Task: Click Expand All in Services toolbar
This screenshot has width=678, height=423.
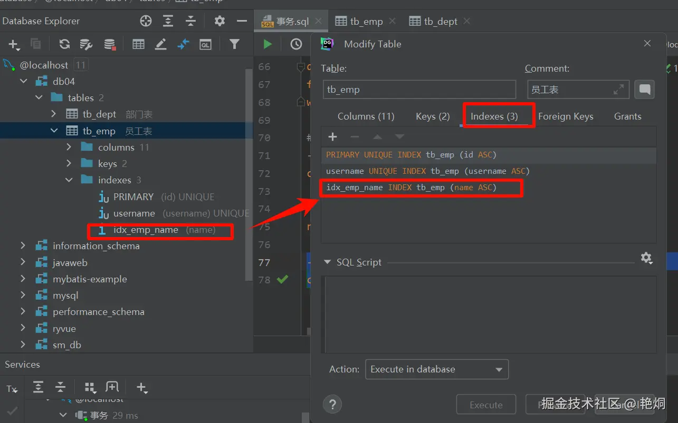Action: pyautogui.click(x=38, y=388)
